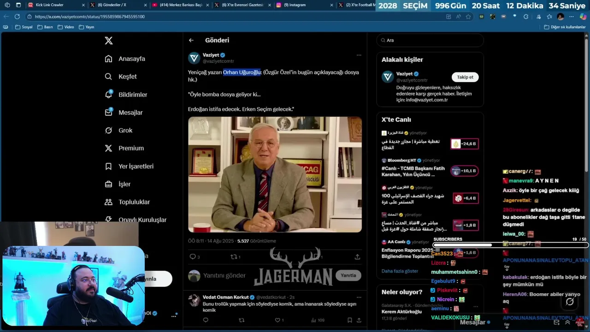Click the browser address bar URL
590x332 pixels.
pos(89,17)
